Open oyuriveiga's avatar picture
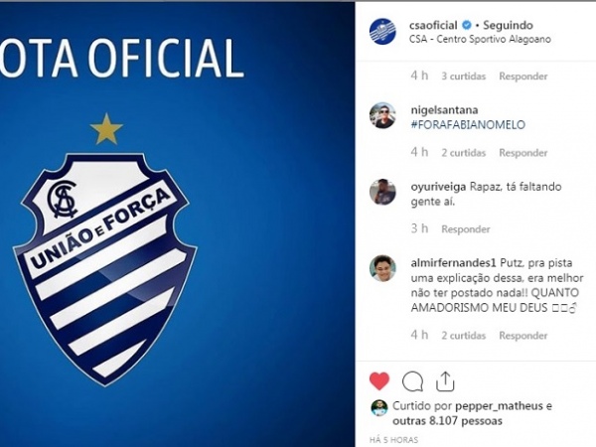 point(382,192)
